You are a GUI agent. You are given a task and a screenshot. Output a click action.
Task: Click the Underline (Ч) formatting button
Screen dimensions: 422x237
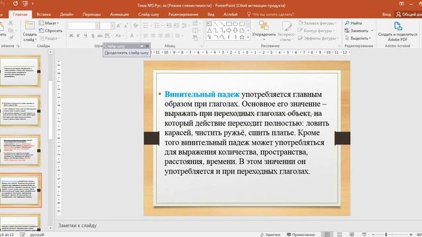(86, 36)
